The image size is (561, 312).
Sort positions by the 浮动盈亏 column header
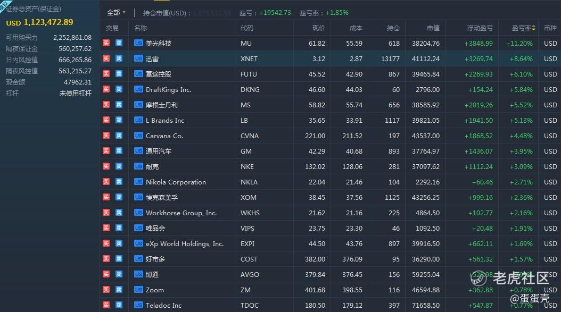click(x=480, y=28)
